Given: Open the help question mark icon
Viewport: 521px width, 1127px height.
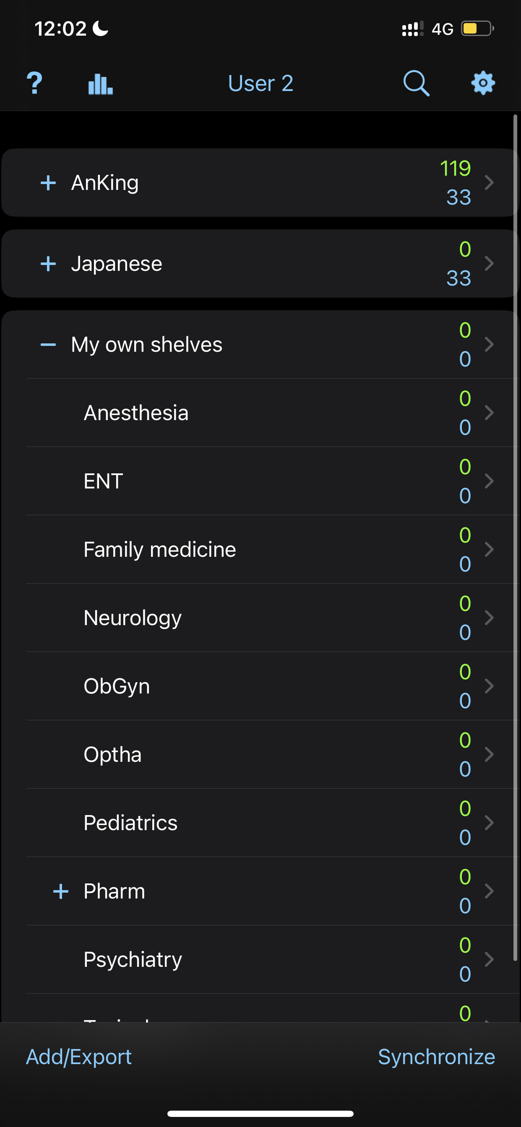Looking at the screenshot, I should click(x=34, y=83).
